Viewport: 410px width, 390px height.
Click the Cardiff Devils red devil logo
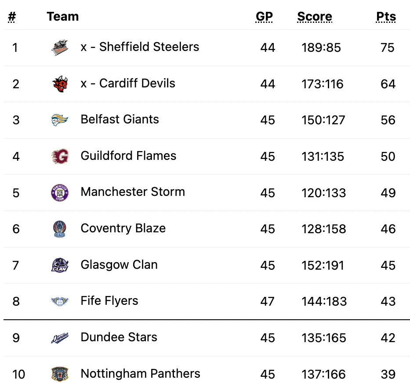click(60, 84)
